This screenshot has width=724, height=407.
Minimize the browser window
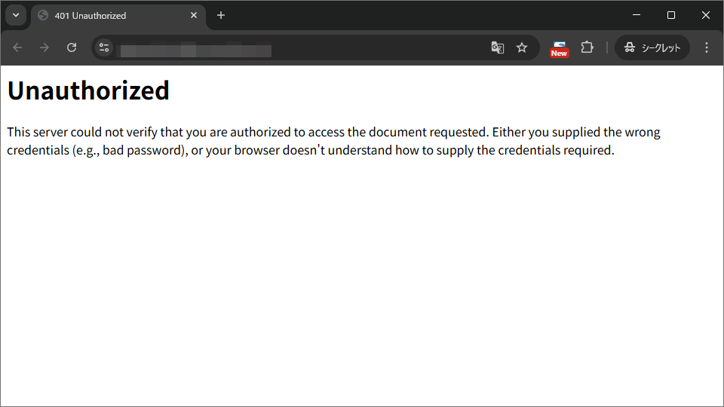[637, 15]
